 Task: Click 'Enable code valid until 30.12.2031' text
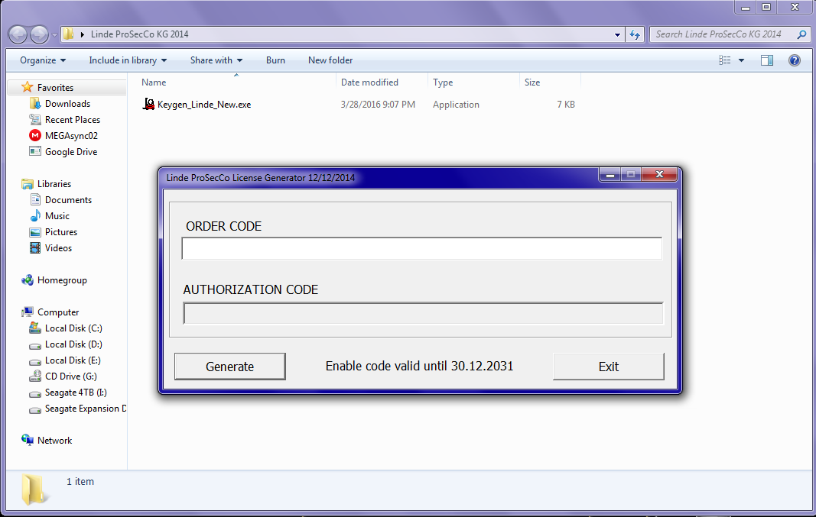pos(419,367)
